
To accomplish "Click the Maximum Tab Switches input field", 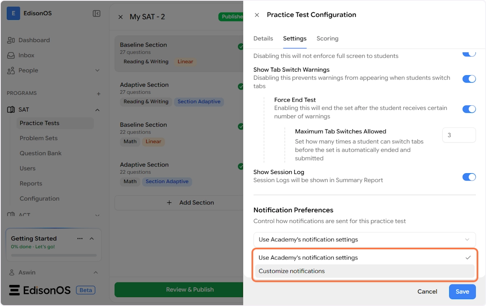I will (459, 135).
